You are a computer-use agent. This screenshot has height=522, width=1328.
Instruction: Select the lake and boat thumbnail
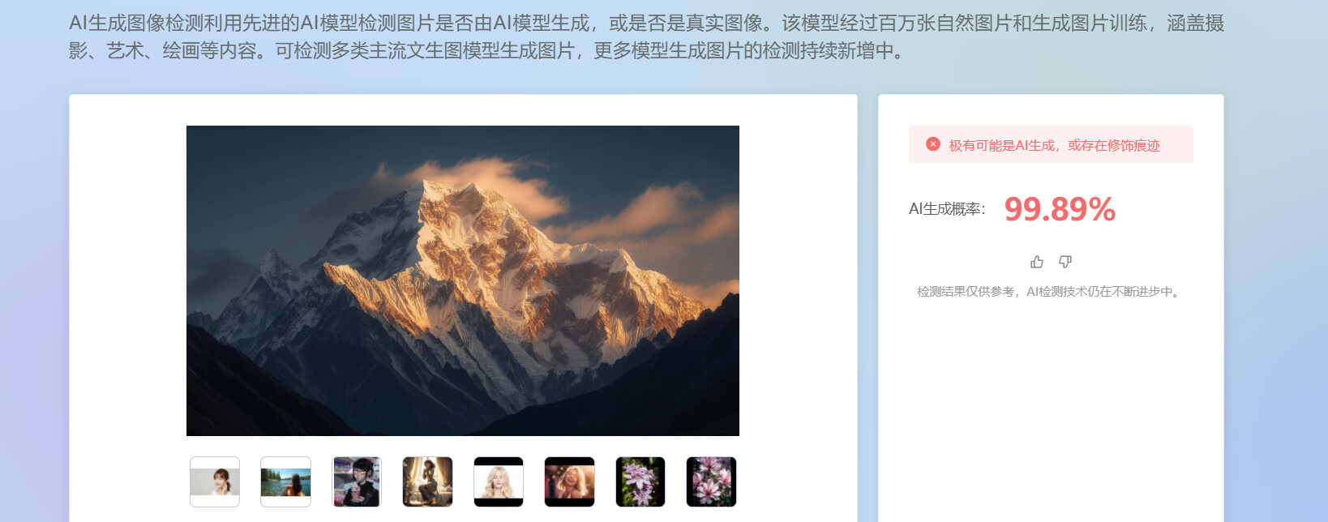[x=285, y=481]
